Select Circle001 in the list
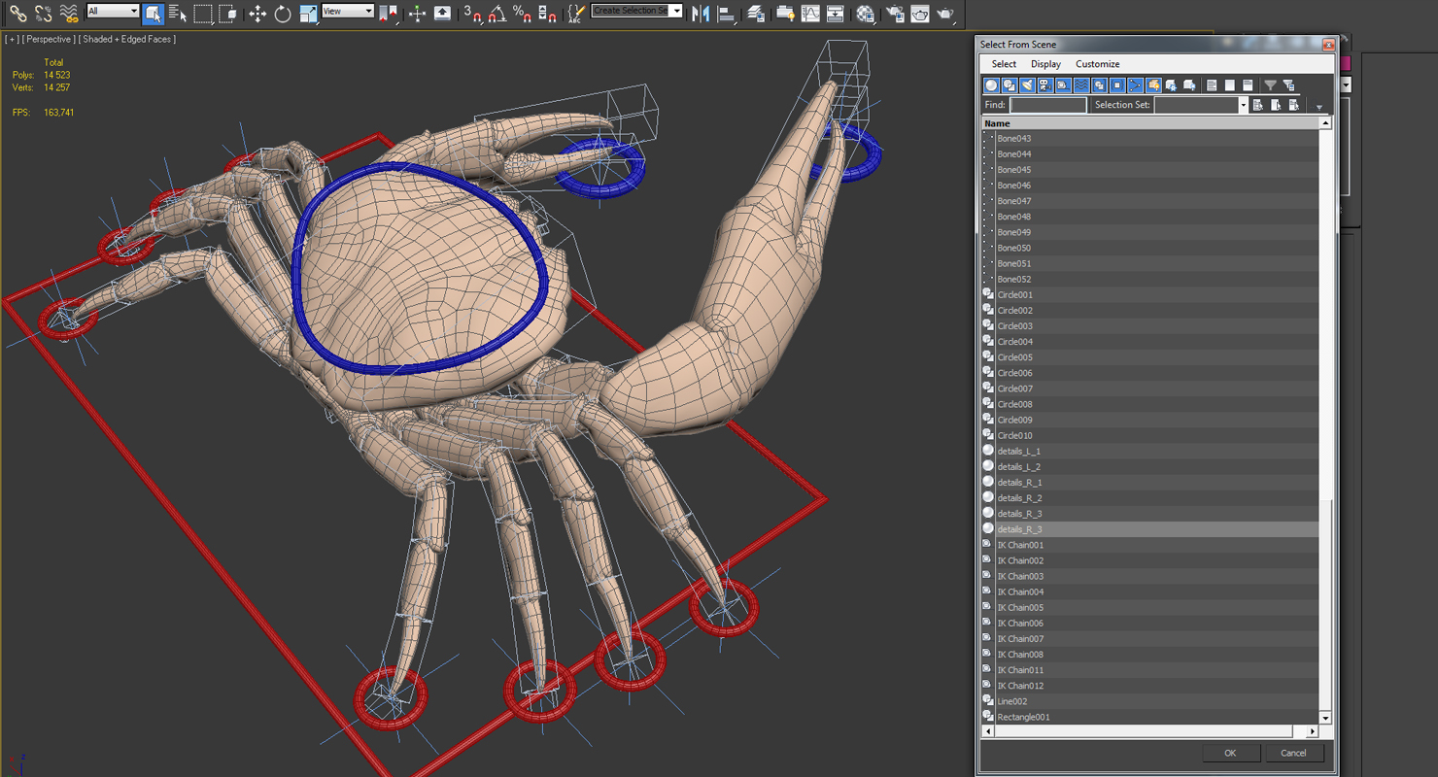The height and width of the screenshot is (777, 1438). 1150,294
